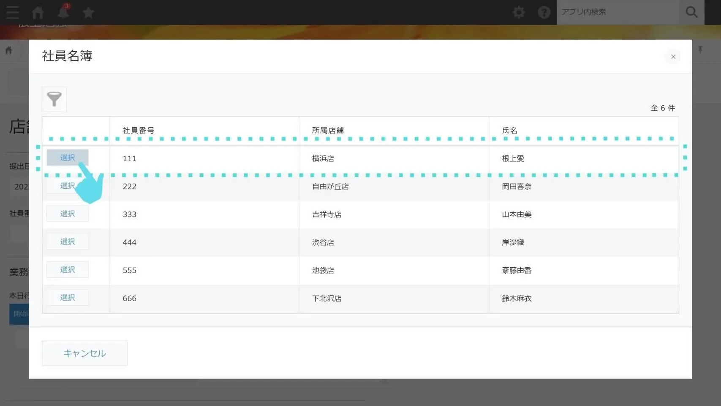The height and width of the screenshot is (406, 721).
Task: Close the 社員名簿 dialog with X
Action: pos(673,57)
